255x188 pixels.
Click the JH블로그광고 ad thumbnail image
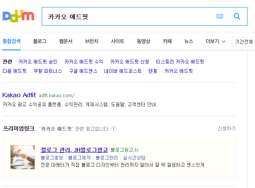pos(23,157)
